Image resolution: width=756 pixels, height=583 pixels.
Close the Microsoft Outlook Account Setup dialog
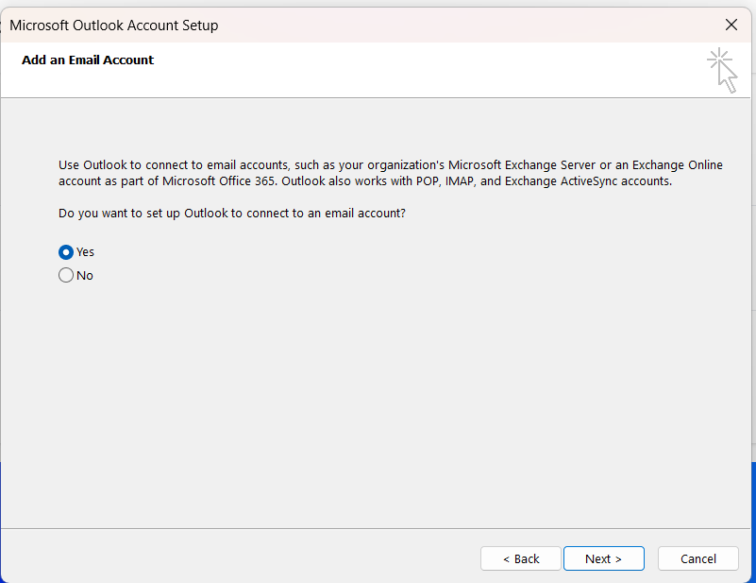[x=731, y=25]
